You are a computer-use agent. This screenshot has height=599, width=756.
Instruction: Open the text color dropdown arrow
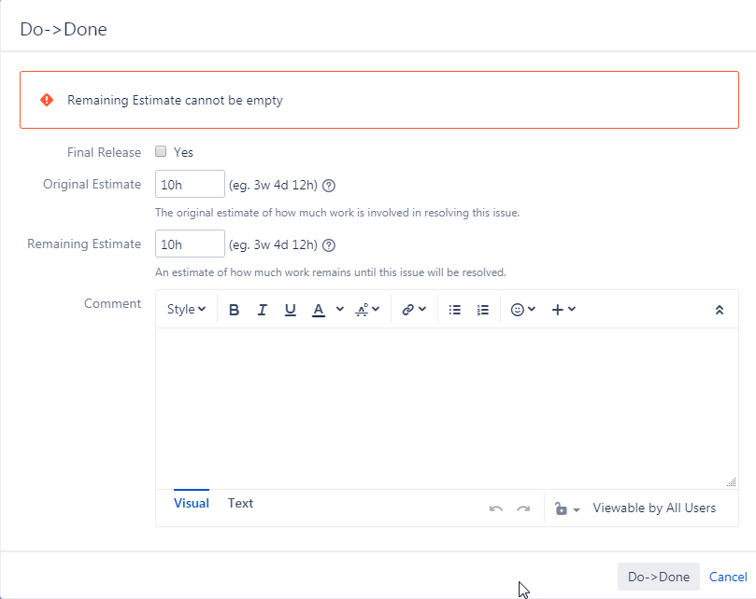click(x=340, y=309)
